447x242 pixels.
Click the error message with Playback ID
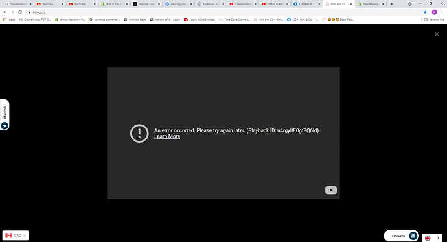[236, 130]
